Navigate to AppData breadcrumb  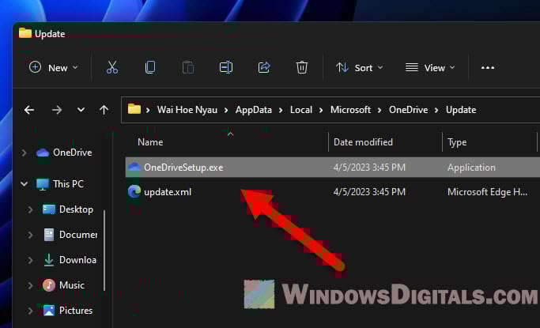(254, 110)
